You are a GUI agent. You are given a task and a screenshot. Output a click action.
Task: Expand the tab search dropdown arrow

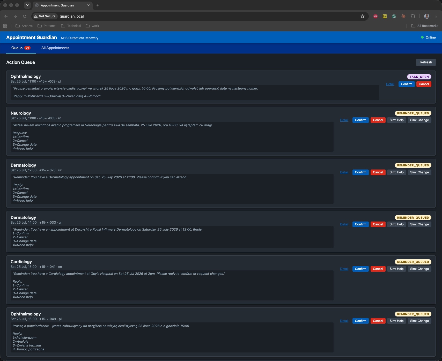point(27,5)
